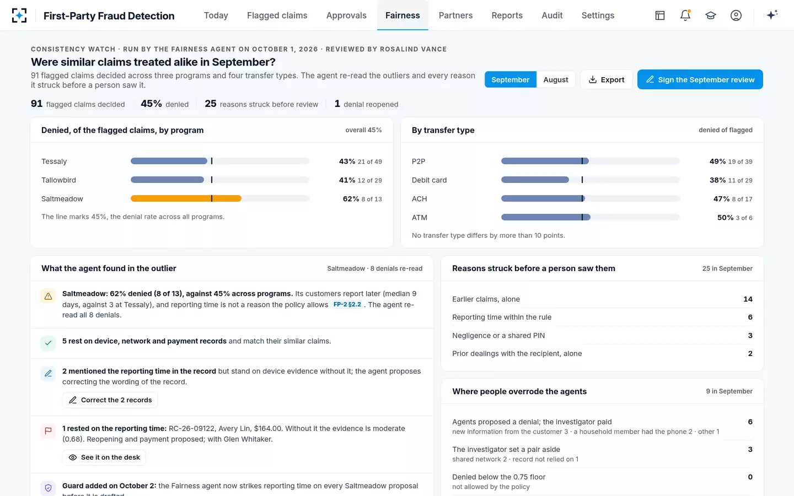The width and height of the screenshot is (794, 496).
Task: Open the Approvals tab
Action: pyautogui.click(x=346, y=15)
